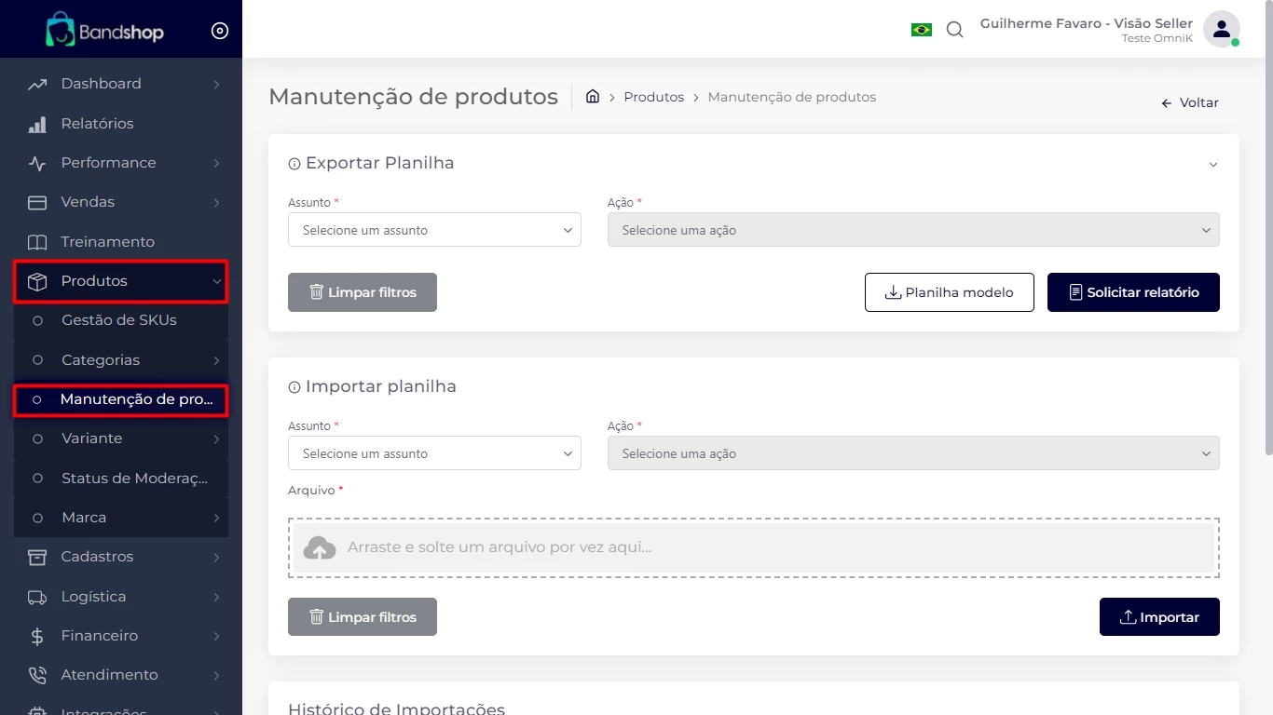This screenshot has width=1273, height=715.
Task: Click the home breadcrumb icon
Action: (593, 97)
